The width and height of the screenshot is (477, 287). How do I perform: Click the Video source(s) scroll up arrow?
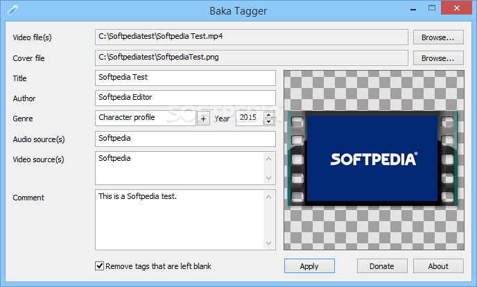[268, 159]
